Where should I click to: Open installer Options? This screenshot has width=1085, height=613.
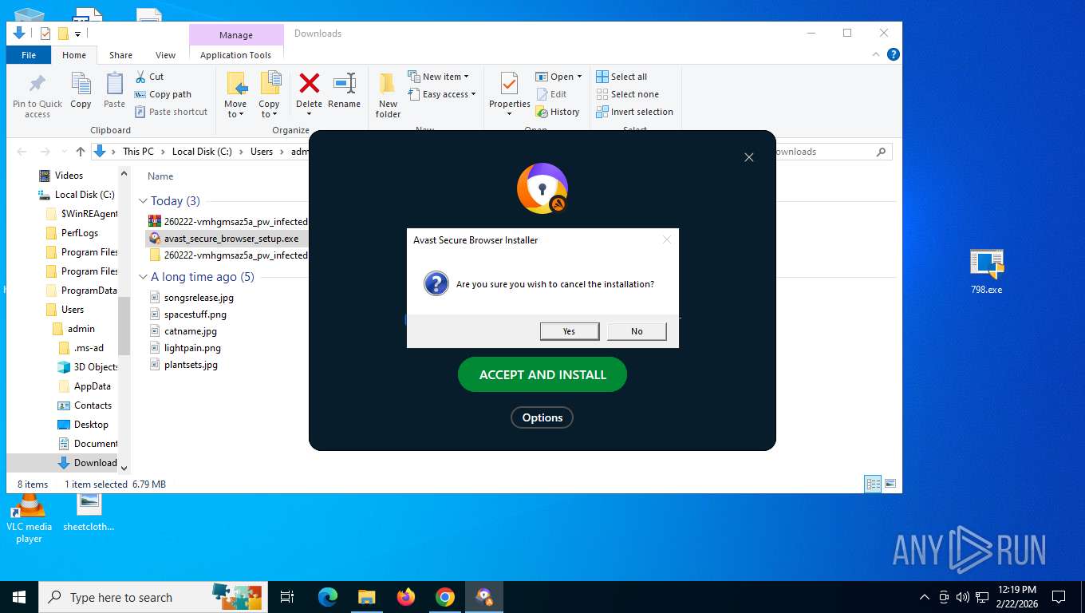pos(542,417)
